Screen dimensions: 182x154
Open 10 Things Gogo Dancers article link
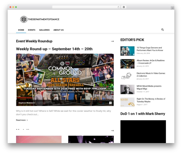(150, 49)
